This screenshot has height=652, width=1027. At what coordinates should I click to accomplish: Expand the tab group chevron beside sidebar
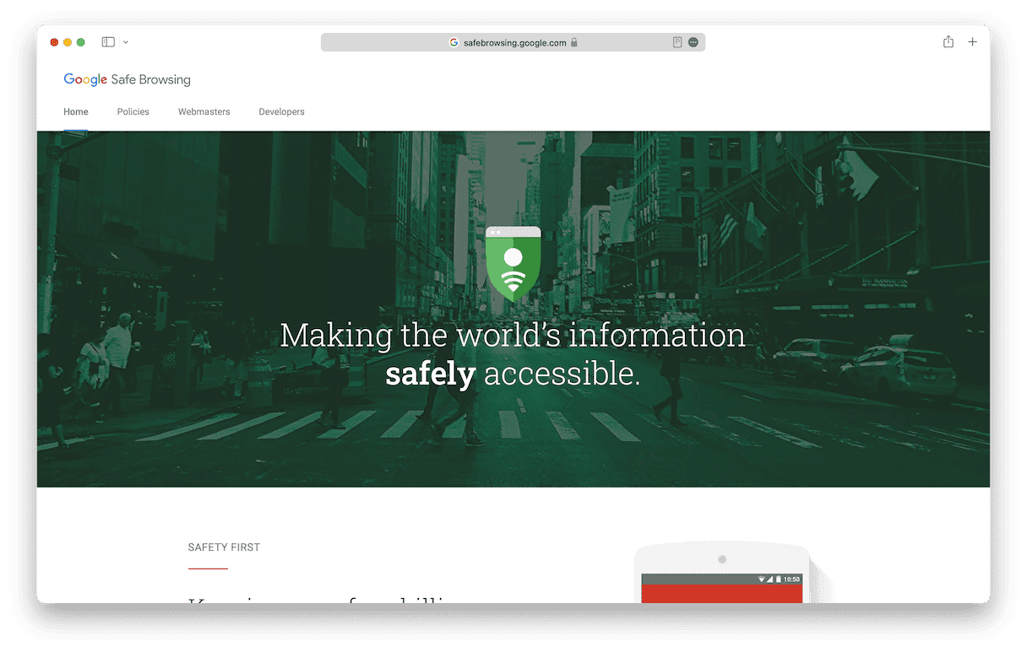tap(126, 42)
